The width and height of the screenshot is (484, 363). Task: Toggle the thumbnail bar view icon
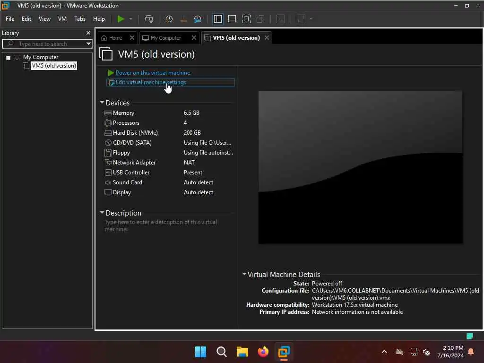(232, 19)
